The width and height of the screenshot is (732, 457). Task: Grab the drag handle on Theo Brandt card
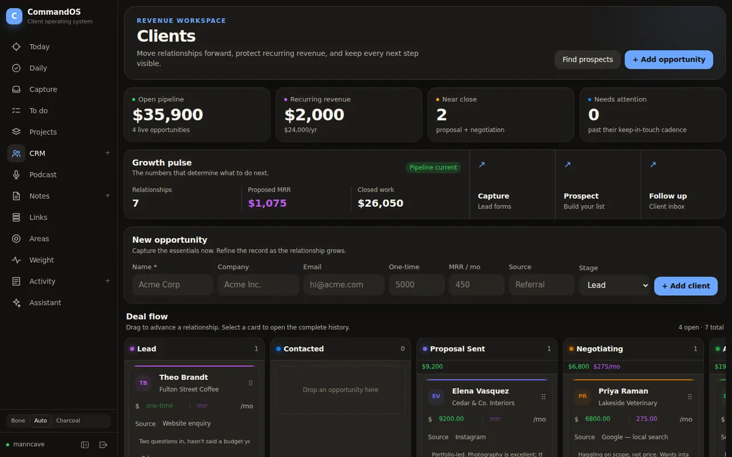tap(250, 383)
